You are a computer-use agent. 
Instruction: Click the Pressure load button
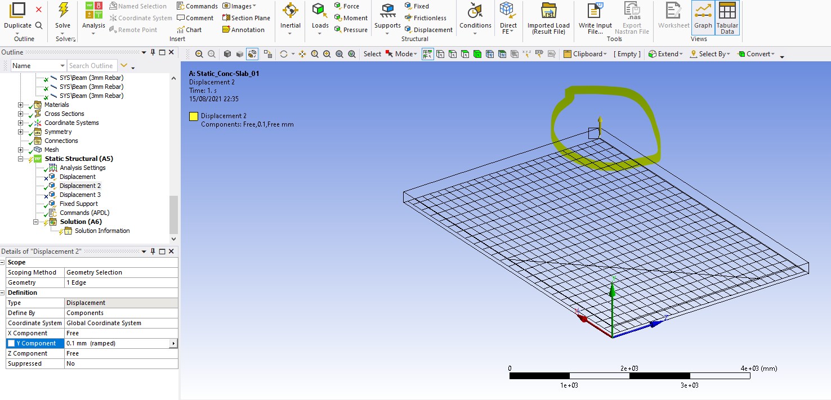pyautogui.click(x=351, y=30)
